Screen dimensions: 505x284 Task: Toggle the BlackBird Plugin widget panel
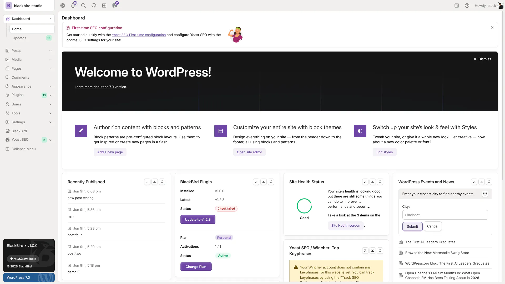(x=271, y=182)
